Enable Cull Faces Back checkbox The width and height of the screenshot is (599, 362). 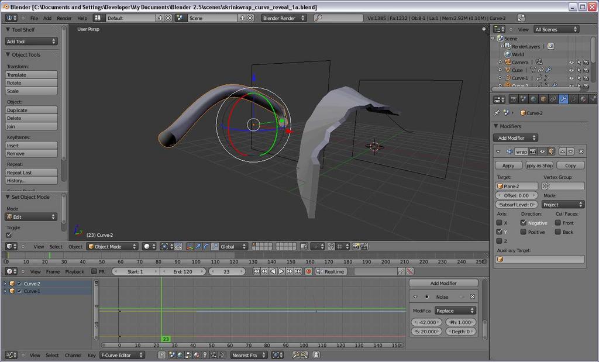[x=557, y=232]
